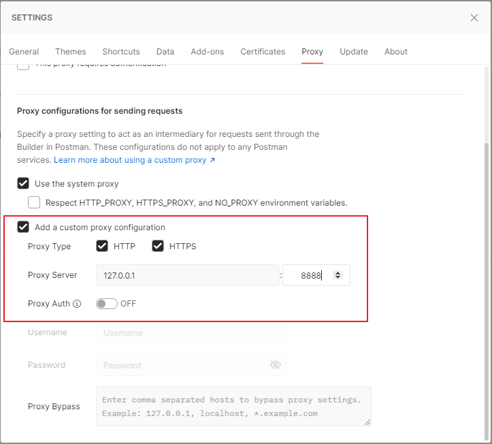Uncheck Add a custom proxy configuration
Viewport: 492px width, 444px height.
tap(23, 227)
